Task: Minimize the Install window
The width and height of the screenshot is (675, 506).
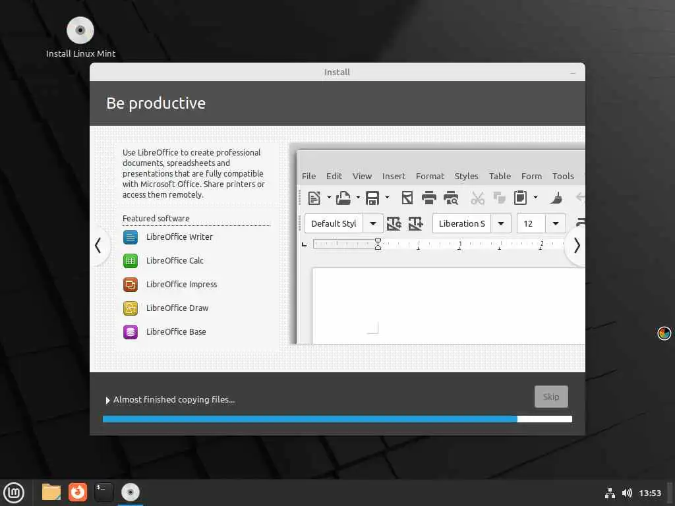Action: [573, 72]
